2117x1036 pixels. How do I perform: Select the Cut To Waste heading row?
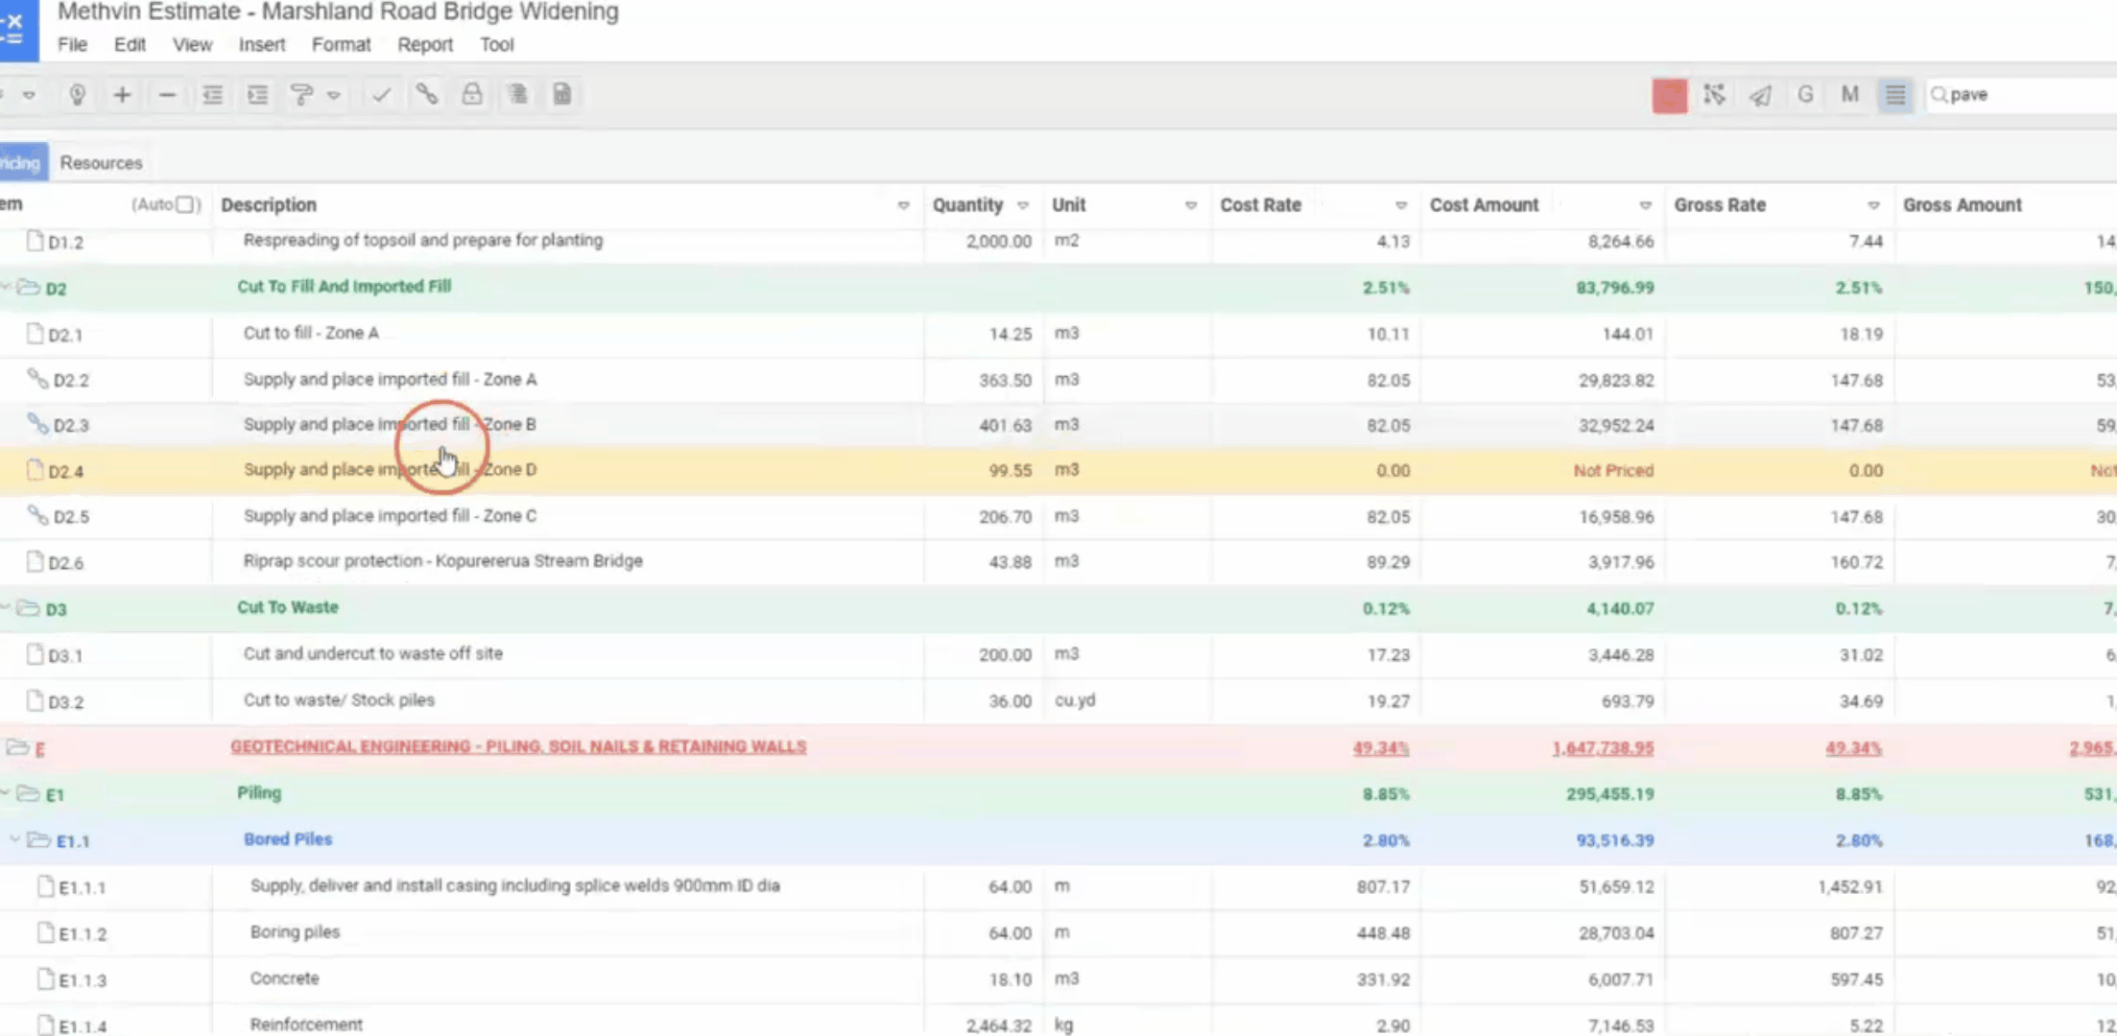287,607
